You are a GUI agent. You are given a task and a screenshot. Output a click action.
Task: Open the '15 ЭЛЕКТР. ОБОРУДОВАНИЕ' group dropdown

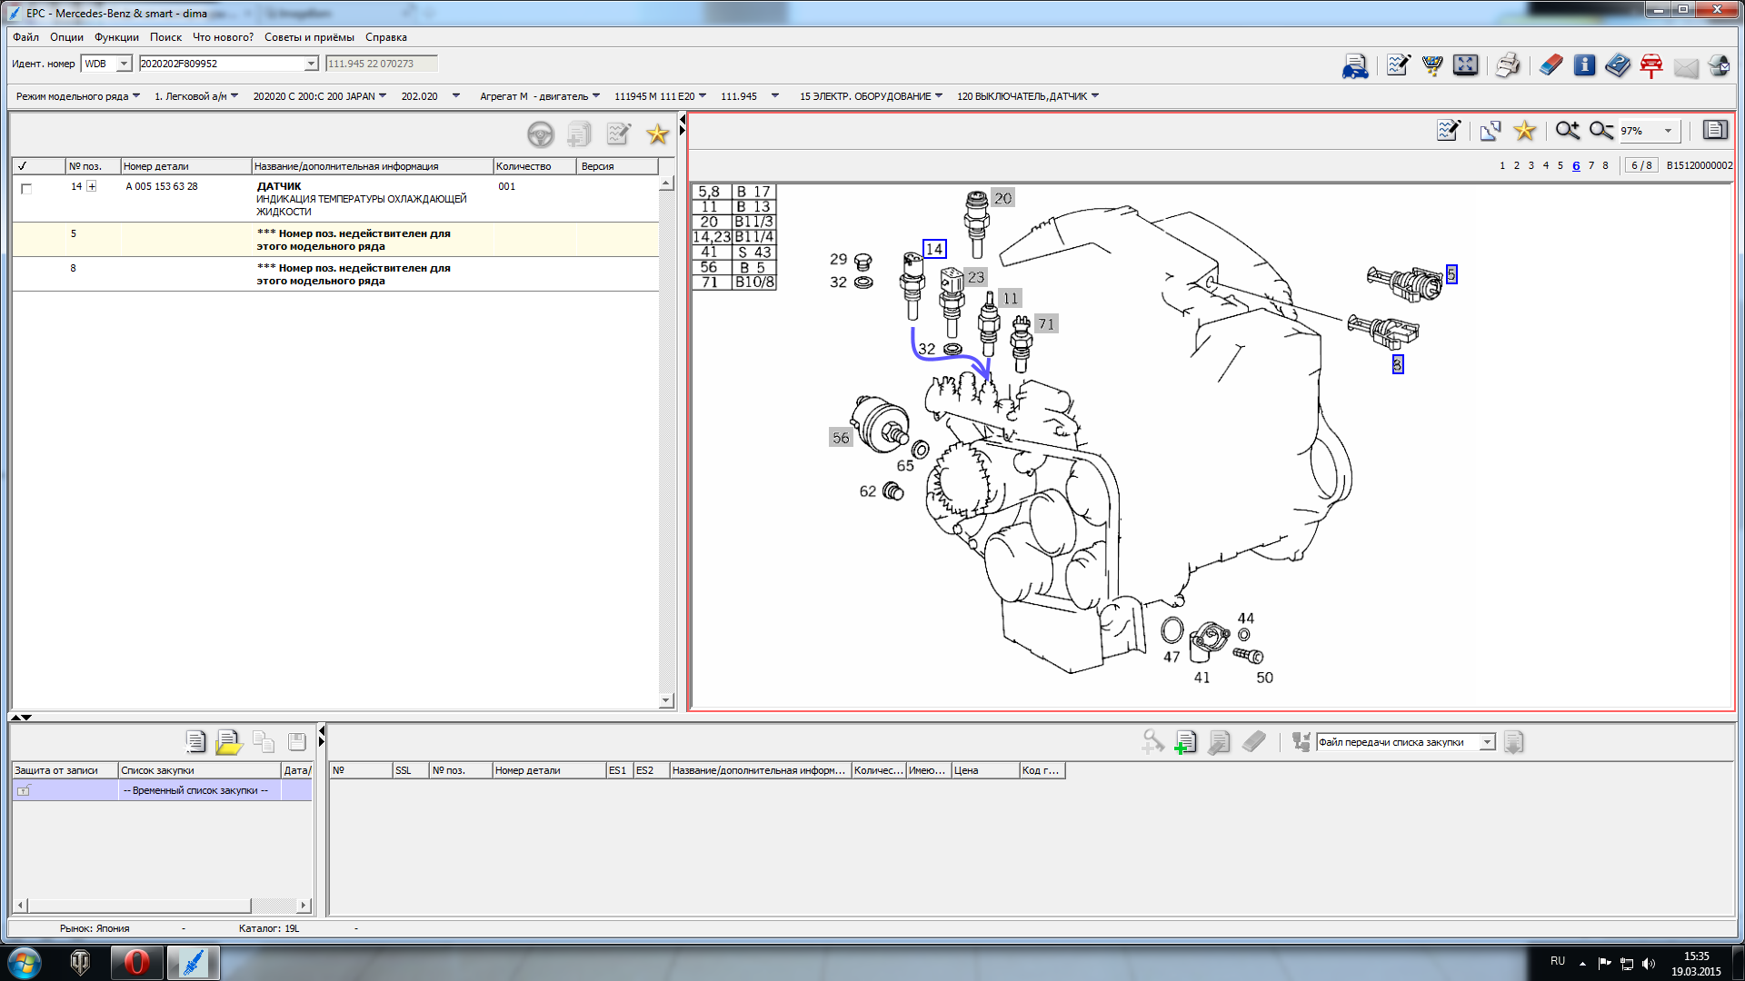coord(871,96)
